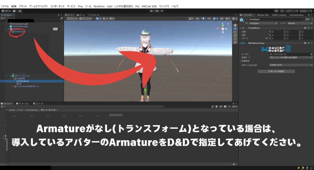Open the cloud services icon
314x170 pixels.
(14, 11)
